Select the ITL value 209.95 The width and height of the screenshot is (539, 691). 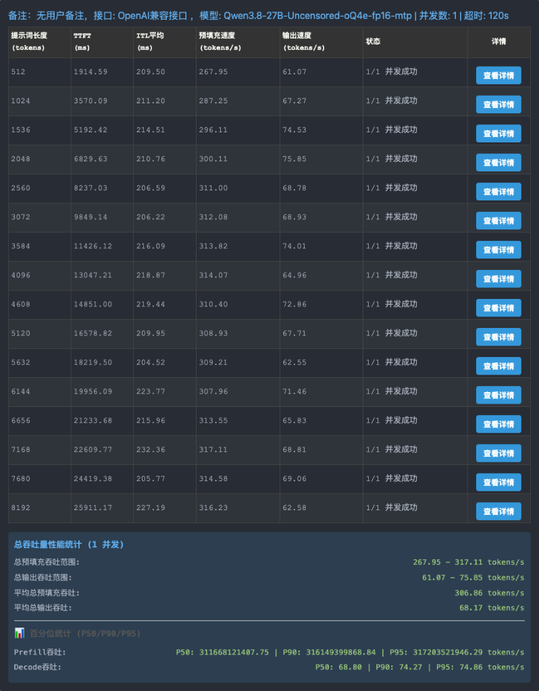pos(151,333)
